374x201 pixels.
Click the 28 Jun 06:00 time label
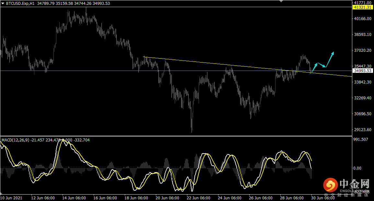pyautogui.click(x=292, y=198)
